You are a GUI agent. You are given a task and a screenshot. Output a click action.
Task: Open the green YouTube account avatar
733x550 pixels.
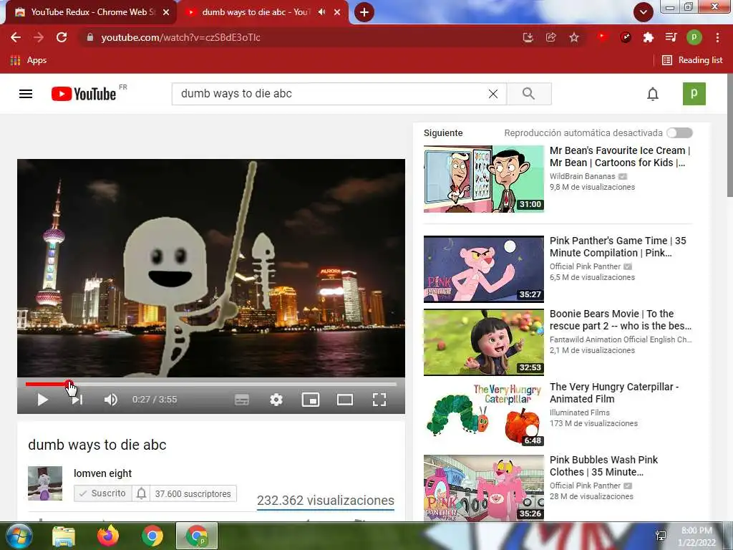point(694,94)
